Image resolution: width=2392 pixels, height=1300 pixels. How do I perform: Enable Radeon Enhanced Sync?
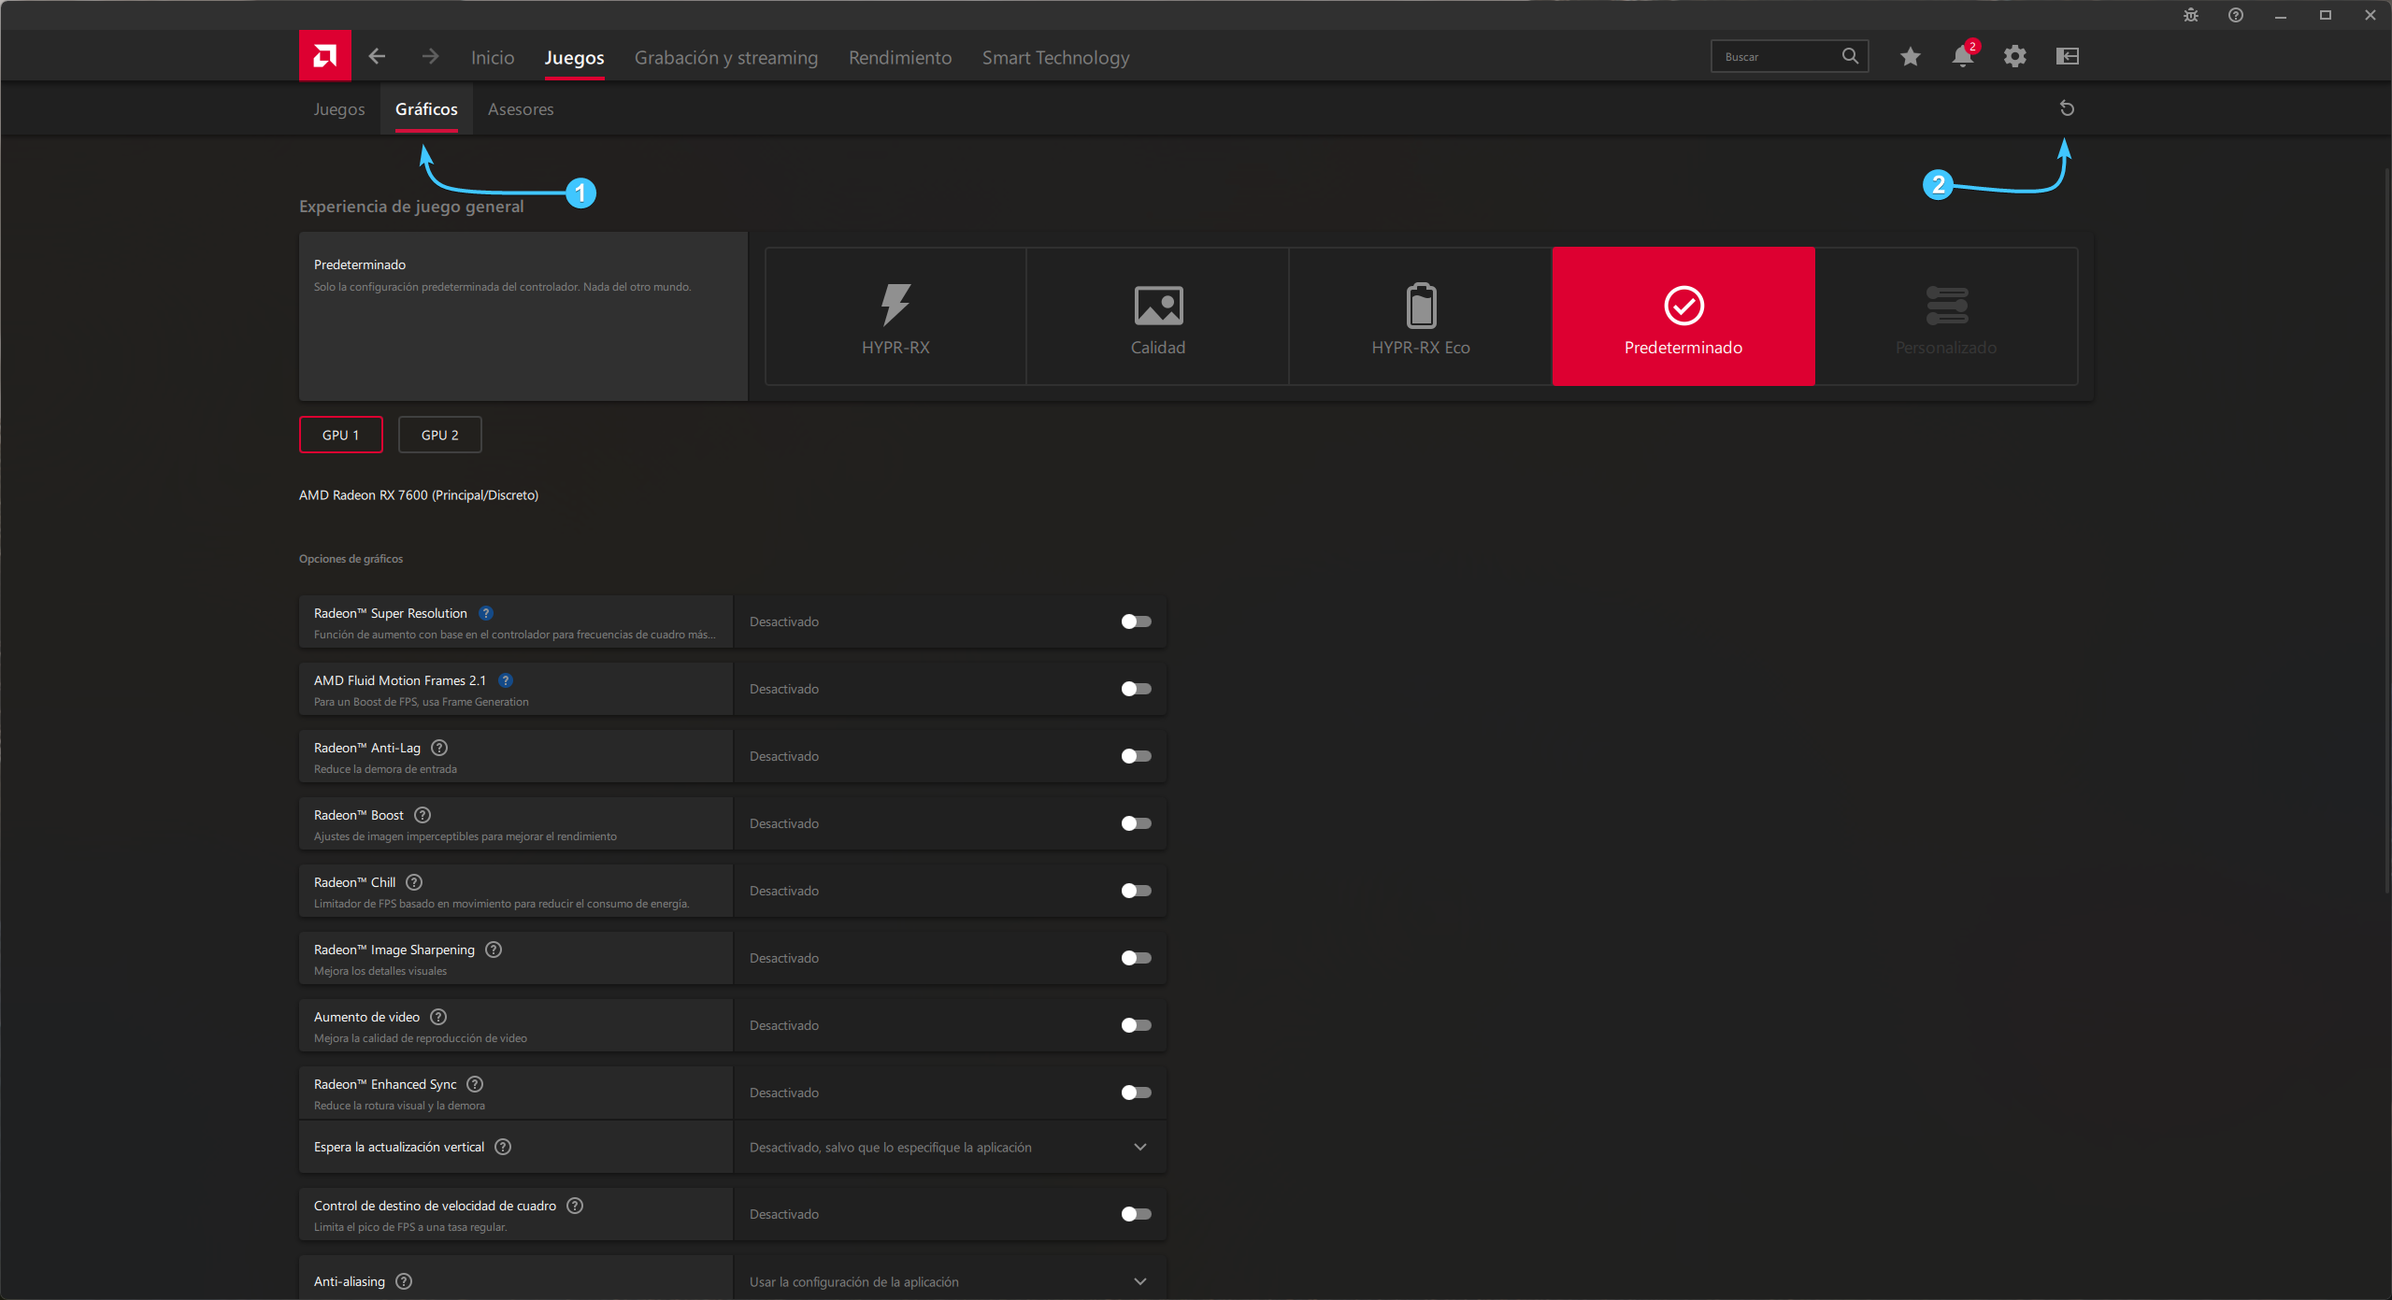tap(1136, 1093)
